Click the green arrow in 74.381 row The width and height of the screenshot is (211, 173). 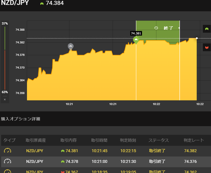tap(63, 151)
